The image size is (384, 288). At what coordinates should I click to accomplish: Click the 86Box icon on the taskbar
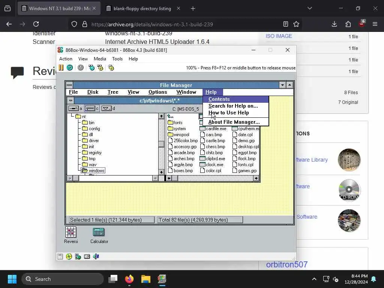pos(162,279)
